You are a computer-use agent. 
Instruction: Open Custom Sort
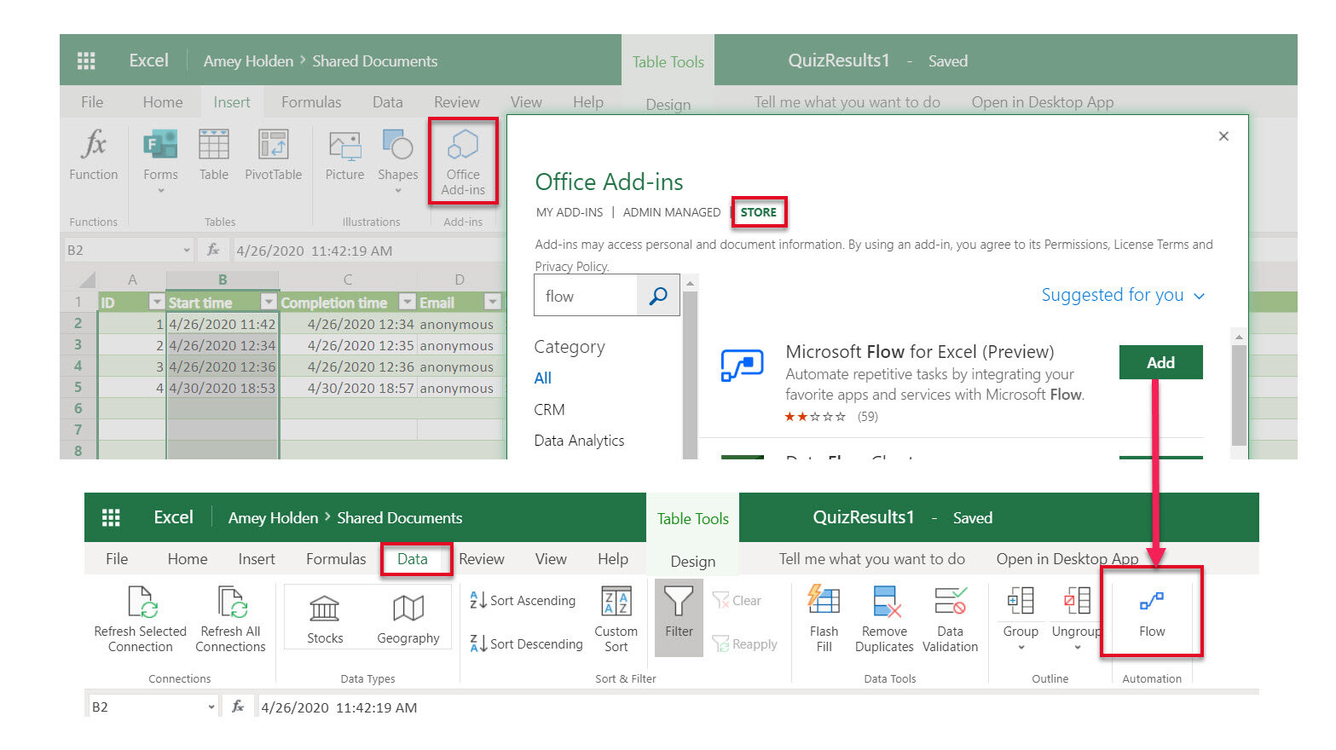click(616, 620)
